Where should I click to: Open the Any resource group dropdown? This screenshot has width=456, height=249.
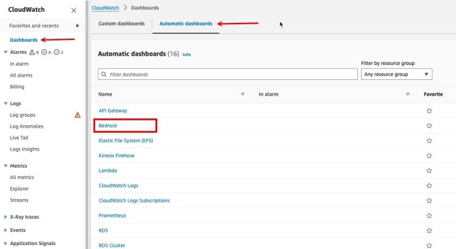396,74
